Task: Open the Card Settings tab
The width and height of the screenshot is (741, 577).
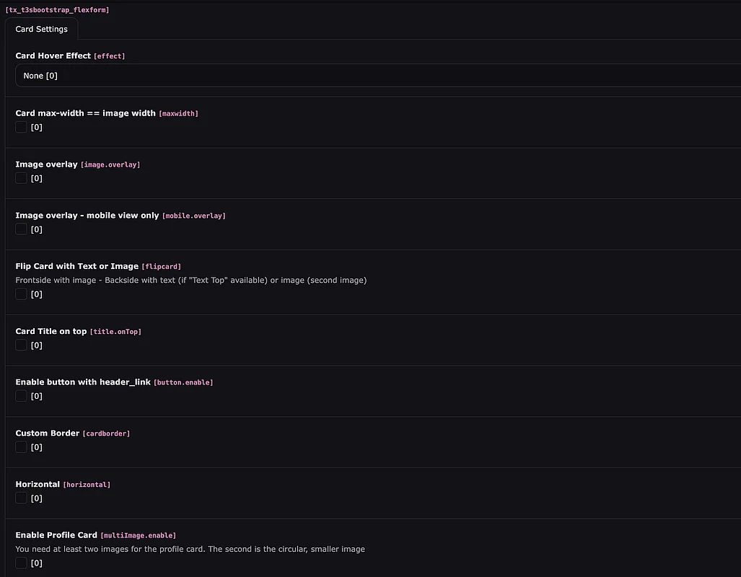Action: tap(41, 30)
